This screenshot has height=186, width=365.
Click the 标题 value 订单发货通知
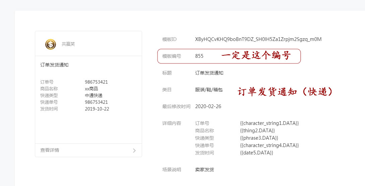(x=209, y=73)
